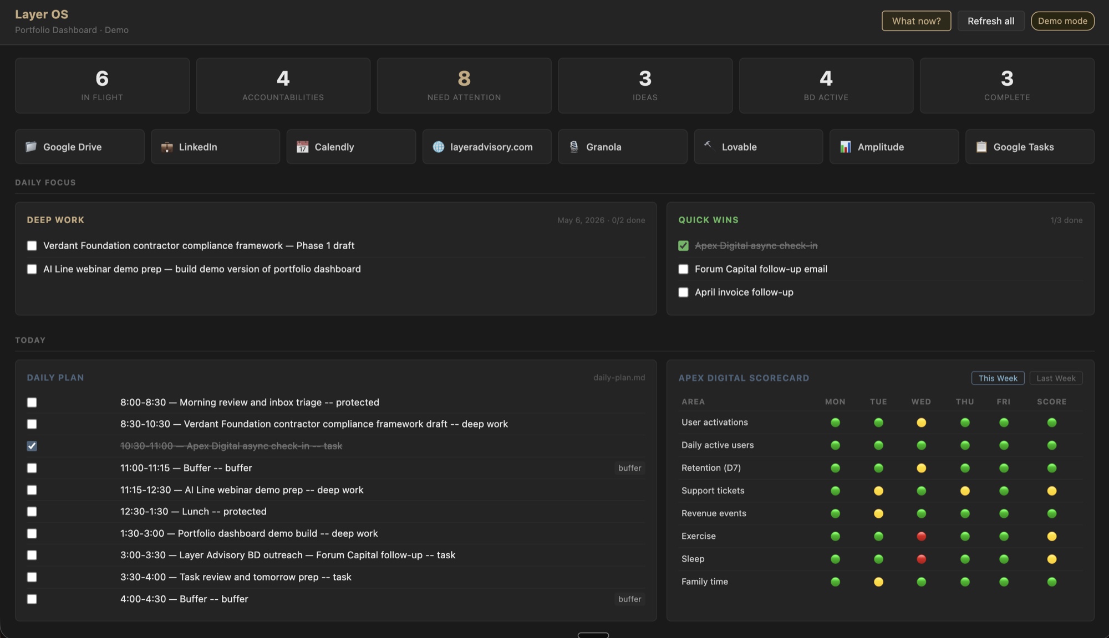Open the LinkedIn briefcase icon
The width and height of the screenshot is (1109, 638).
coord(166,147)
